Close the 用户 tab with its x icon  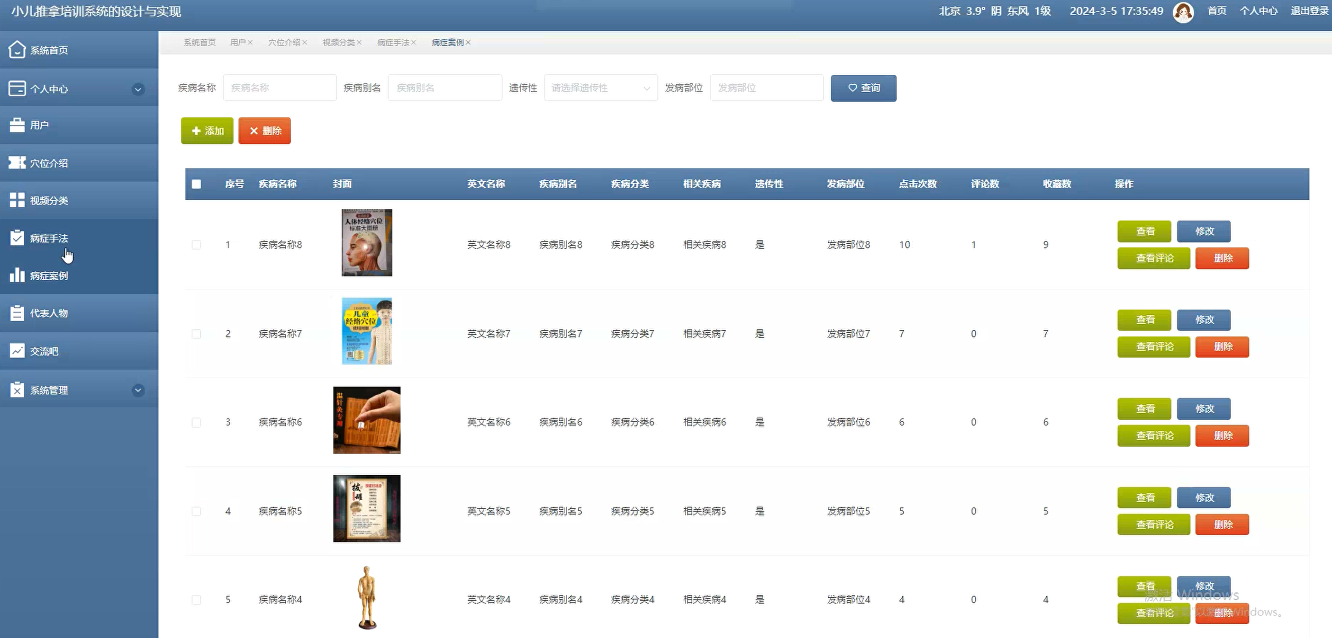click(250, 43)
